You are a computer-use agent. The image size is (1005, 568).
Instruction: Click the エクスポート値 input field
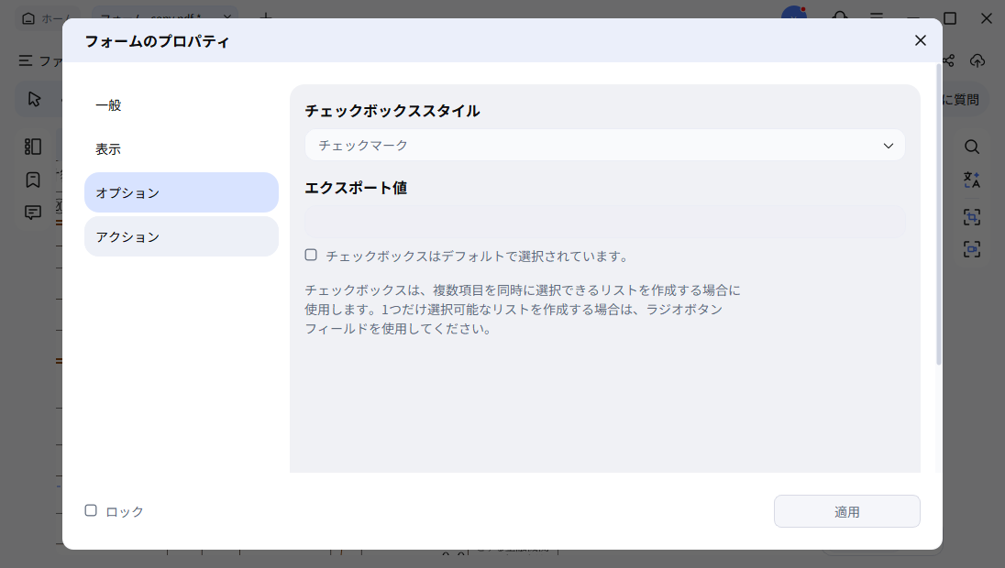605,222
